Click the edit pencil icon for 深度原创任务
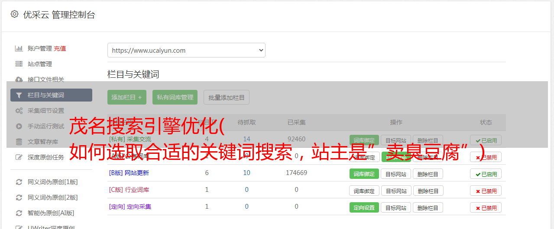The image size is (554, 229). click(x=19, y=157)
